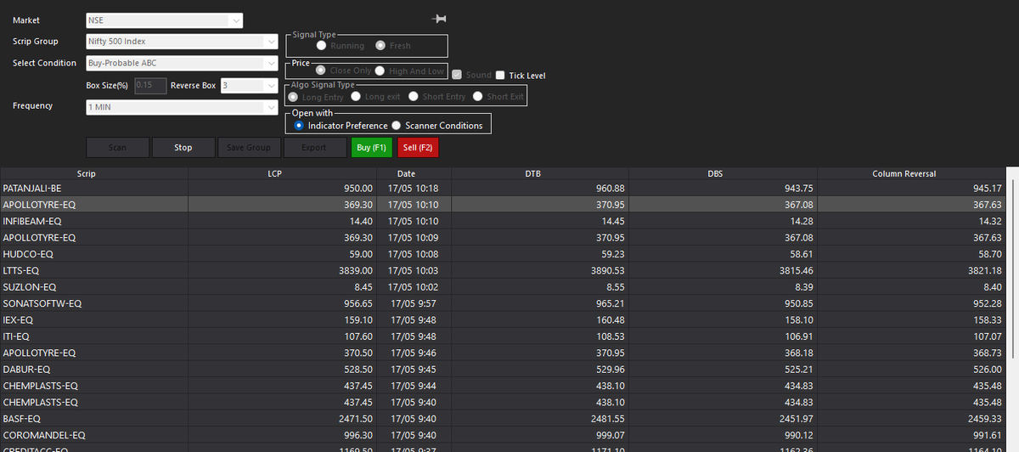Open the Select Condition dropdown

[183, 63]
